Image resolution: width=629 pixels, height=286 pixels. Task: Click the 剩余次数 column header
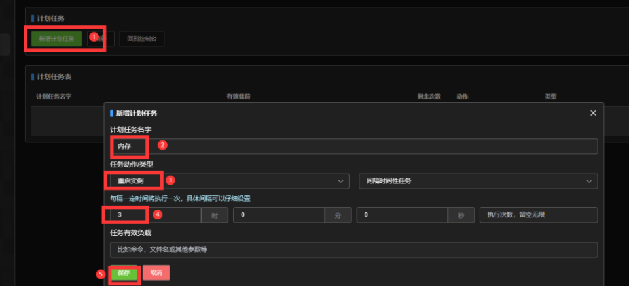click(x=429, y=97)
